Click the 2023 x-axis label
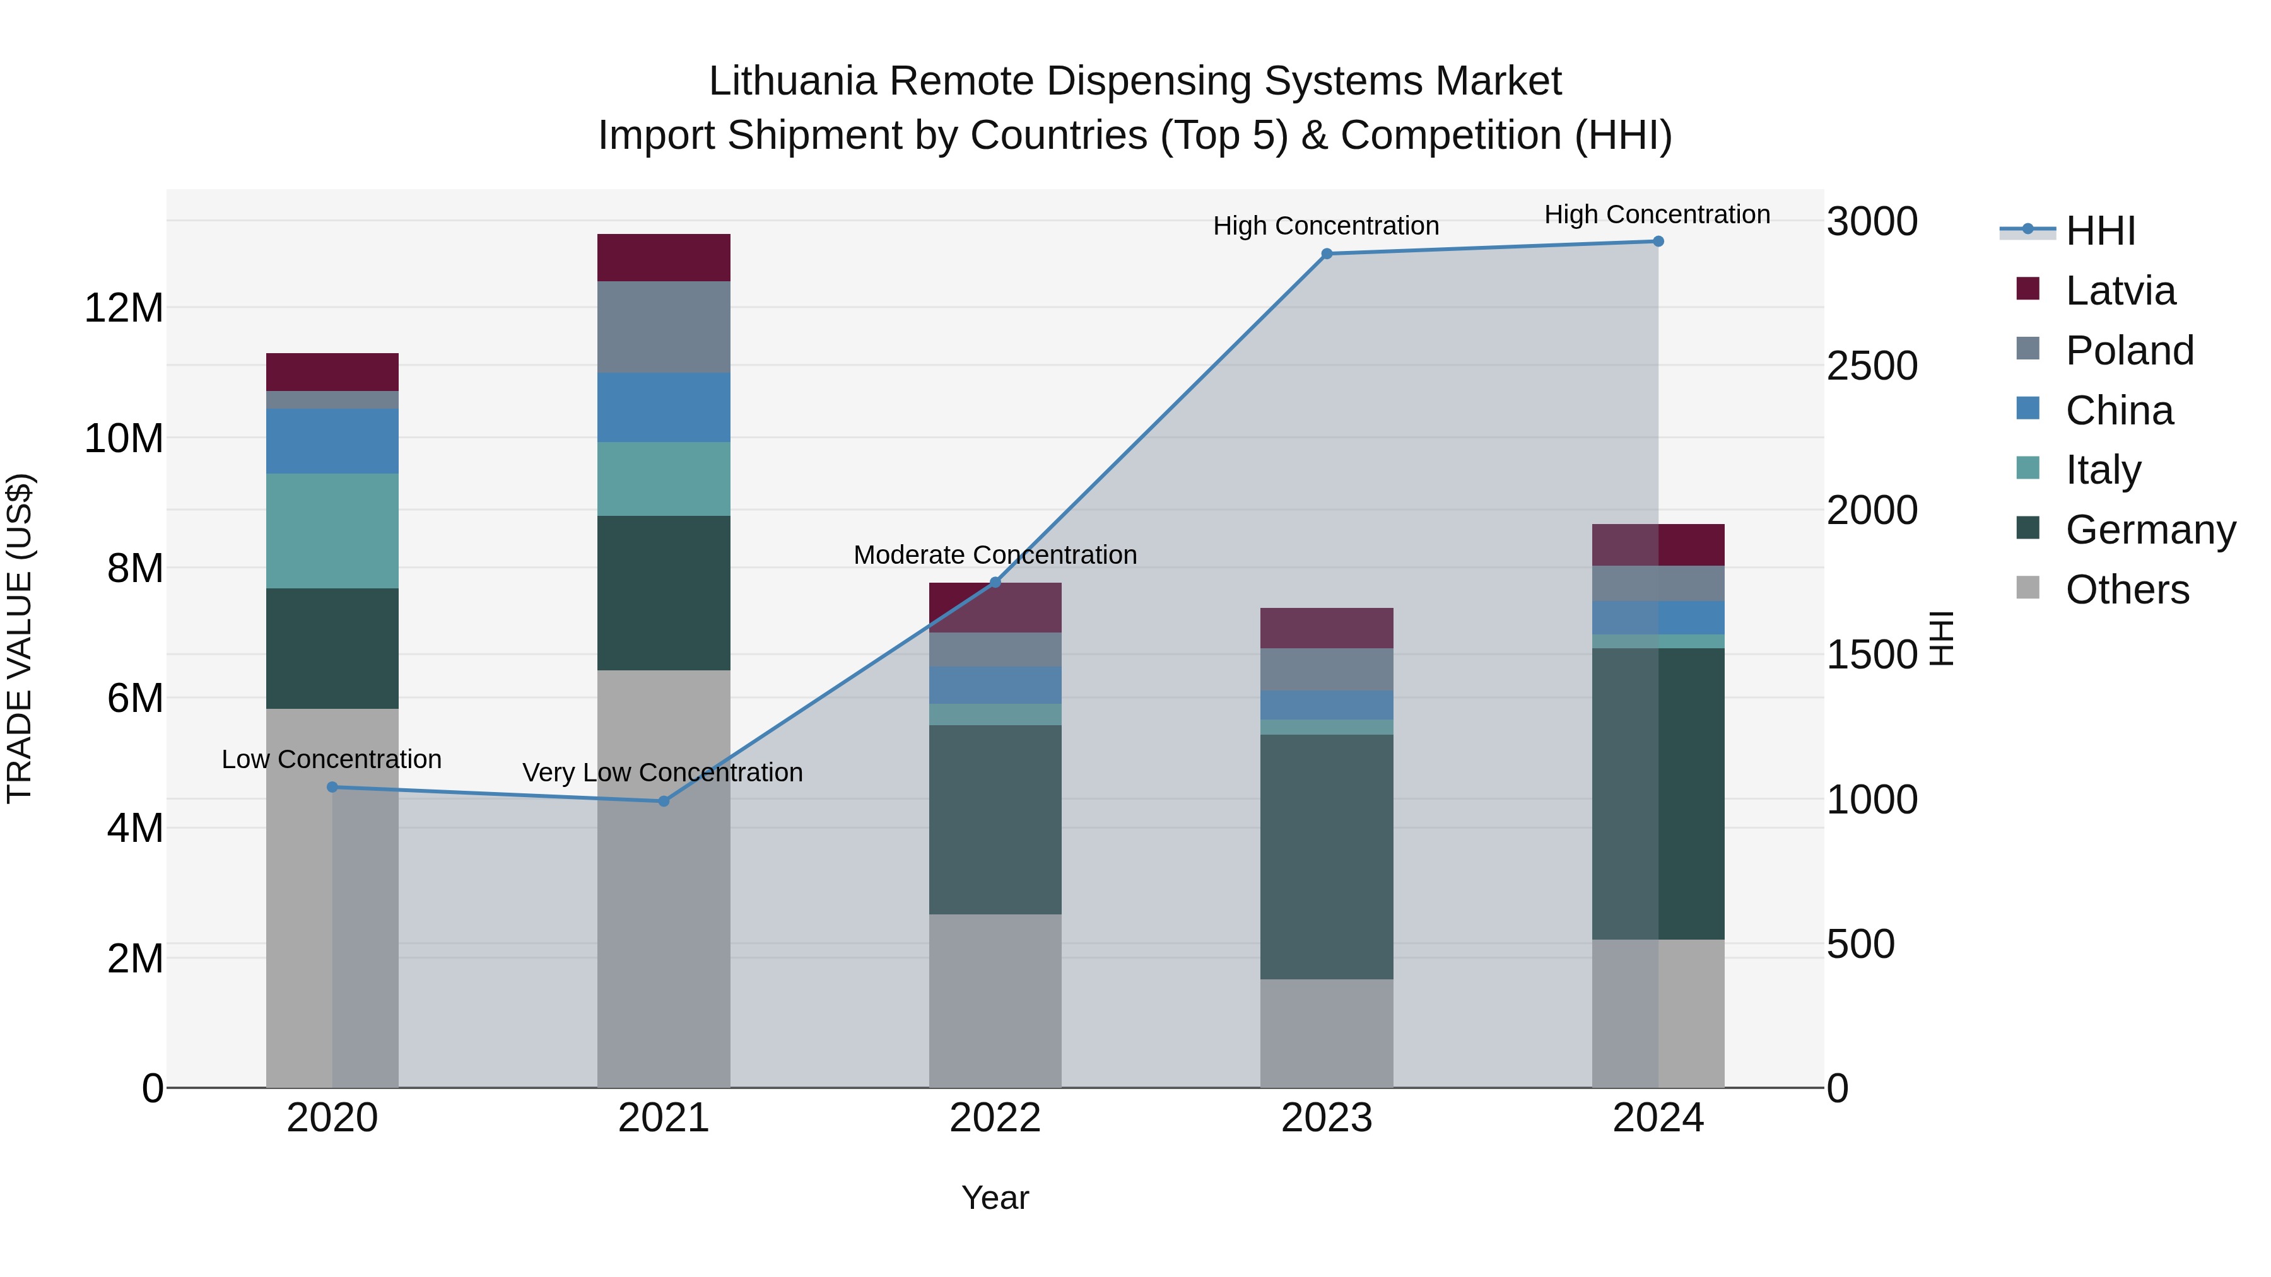 1327,1118
